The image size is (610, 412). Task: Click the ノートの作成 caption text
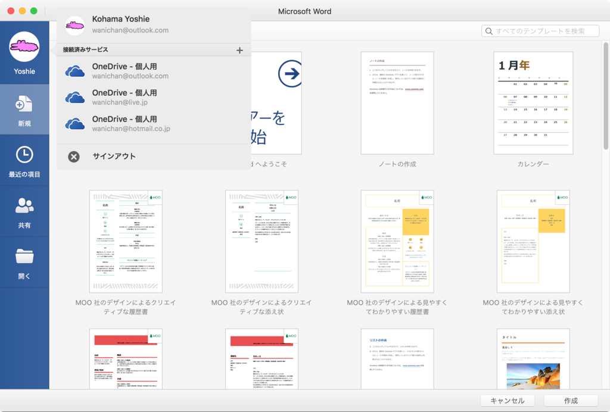(397, 164)
